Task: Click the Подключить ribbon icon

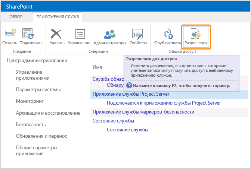Action: click(x=28, y=33)
